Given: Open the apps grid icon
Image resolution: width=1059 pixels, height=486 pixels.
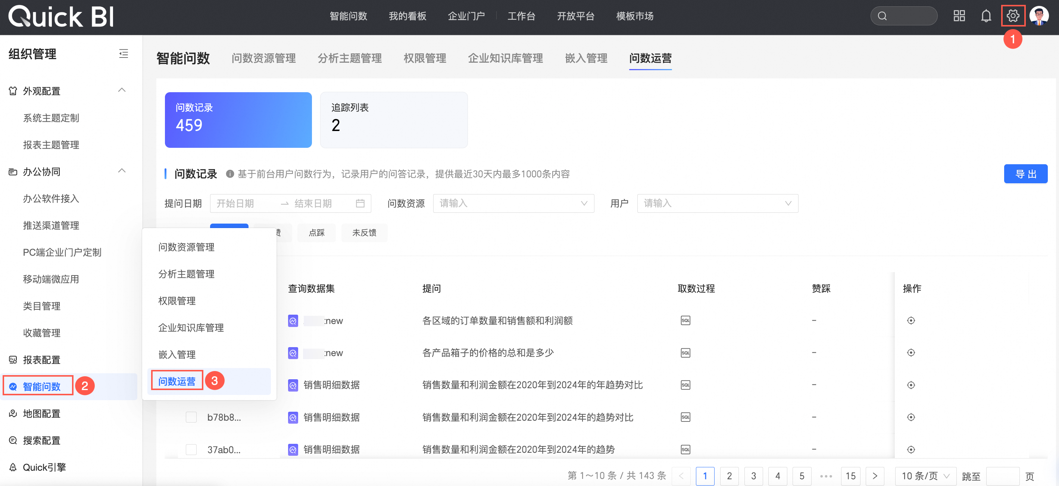Looking at the screenshot, I should coord(959,16).
